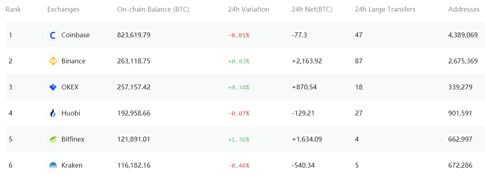Click the OKEX logo icon
Image resolution: width=485 pixels, height=178 pixels.
tap(53, 87)
